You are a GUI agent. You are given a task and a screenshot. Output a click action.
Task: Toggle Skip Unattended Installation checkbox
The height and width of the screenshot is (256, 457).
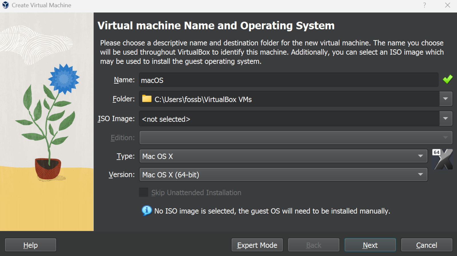tap(144, 193)
